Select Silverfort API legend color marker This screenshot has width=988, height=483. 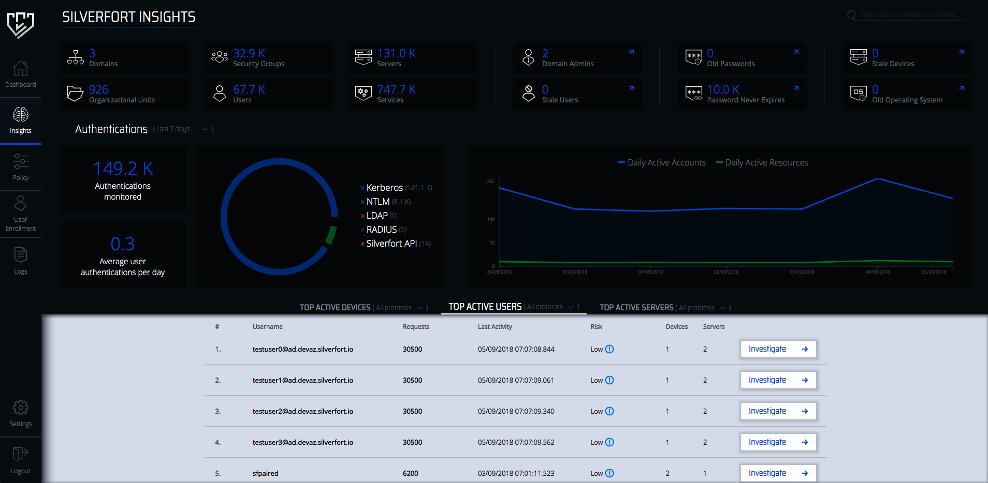pyautogui.click(x=362, y=244)
